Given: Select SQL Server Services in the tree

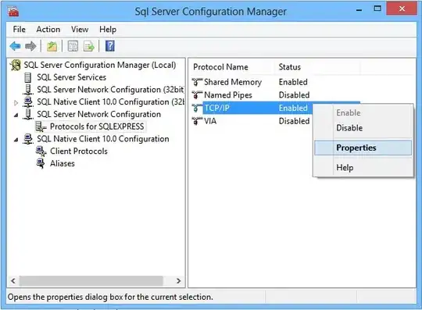Looking at the screenshot, I should (x=71, y=77).
